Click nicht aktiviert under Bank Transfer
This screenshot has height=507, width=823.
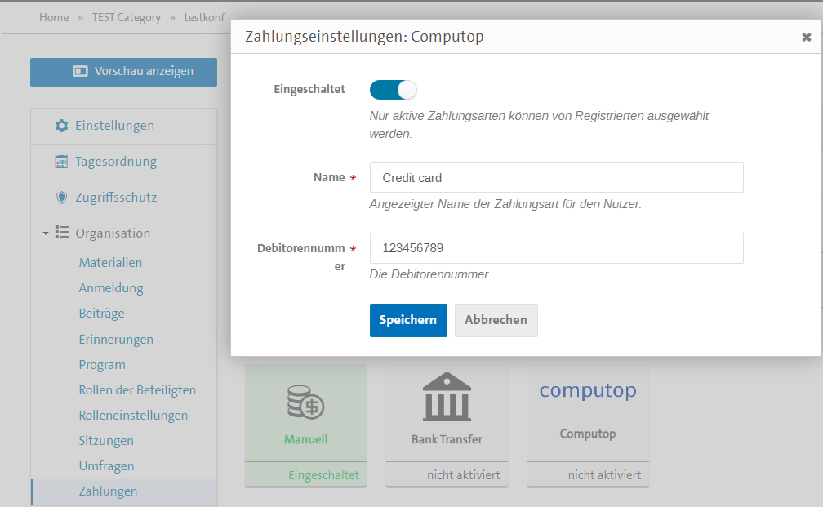point(463,475)
